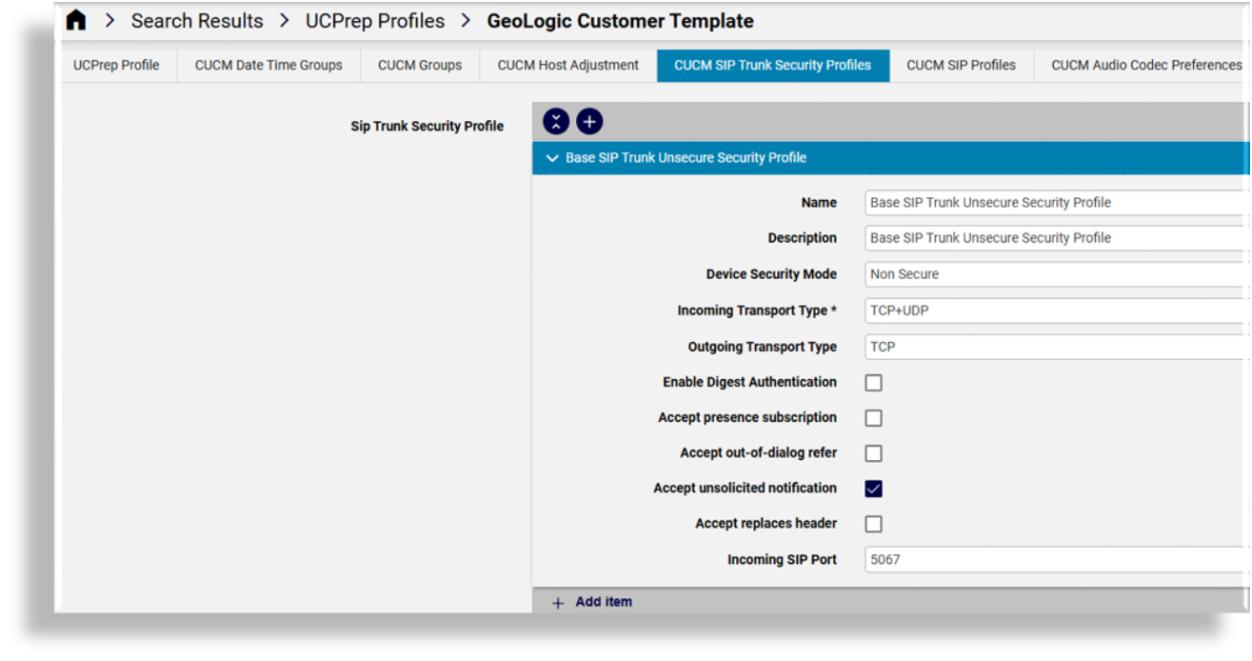Screen dimensions: 1252x661
Task: Open the UCPrep Profiles breadcrumb link
Action: coord(375,21)
